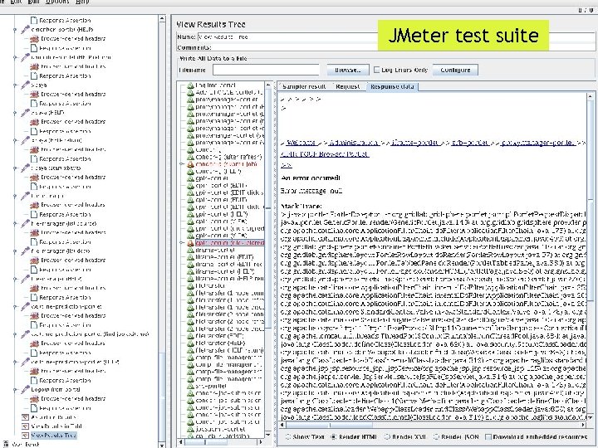Click response data horizontal scrollbar

(x=433, y=425)
